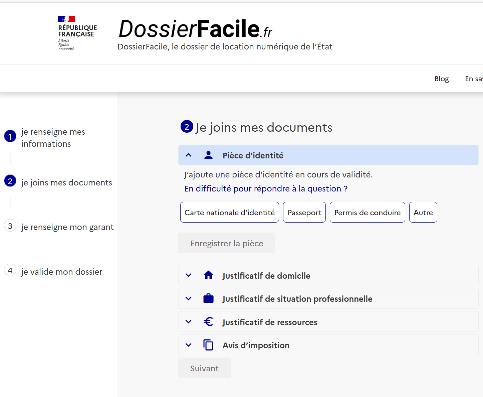Image resolution: width=483 pixels, height=397 pixels.
Task: Expand the Avis d'imposition chevron
Action: [189, 345]
